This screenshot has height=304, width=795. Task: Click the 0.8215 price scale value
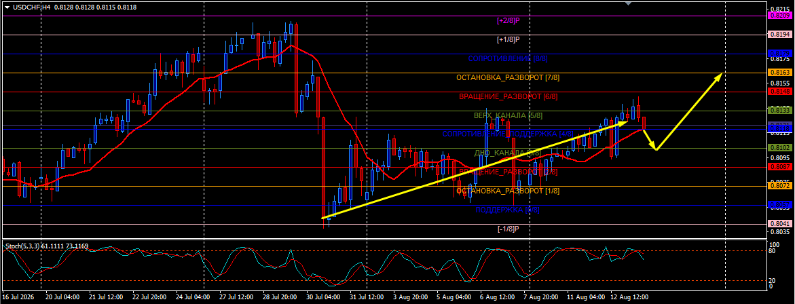point(779,9)
